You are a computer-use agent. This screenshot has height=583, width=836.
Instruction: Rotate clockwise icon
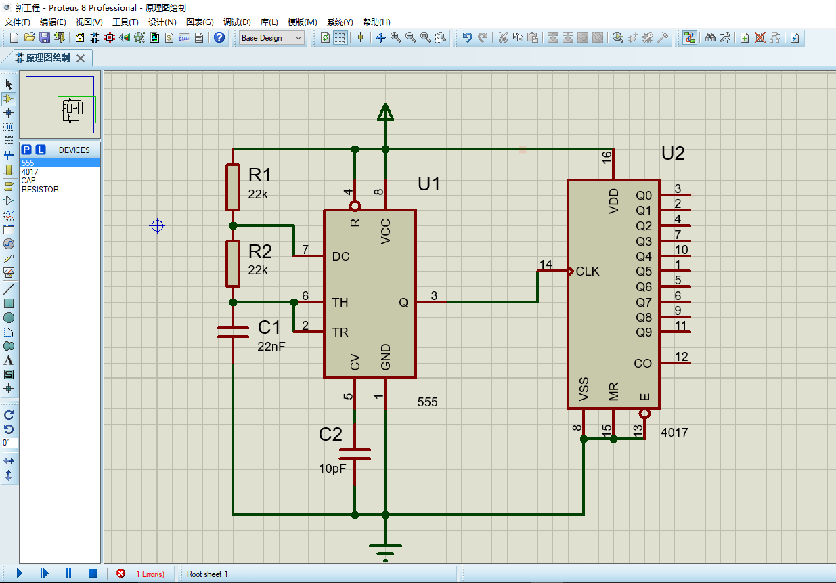pos(9,414)
